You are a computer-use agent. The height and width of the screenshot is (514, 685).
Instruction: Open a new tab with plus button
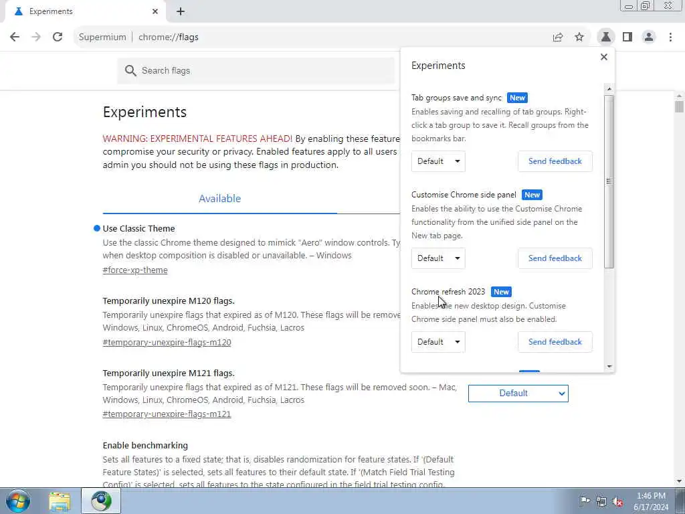[x=181, y=11]
